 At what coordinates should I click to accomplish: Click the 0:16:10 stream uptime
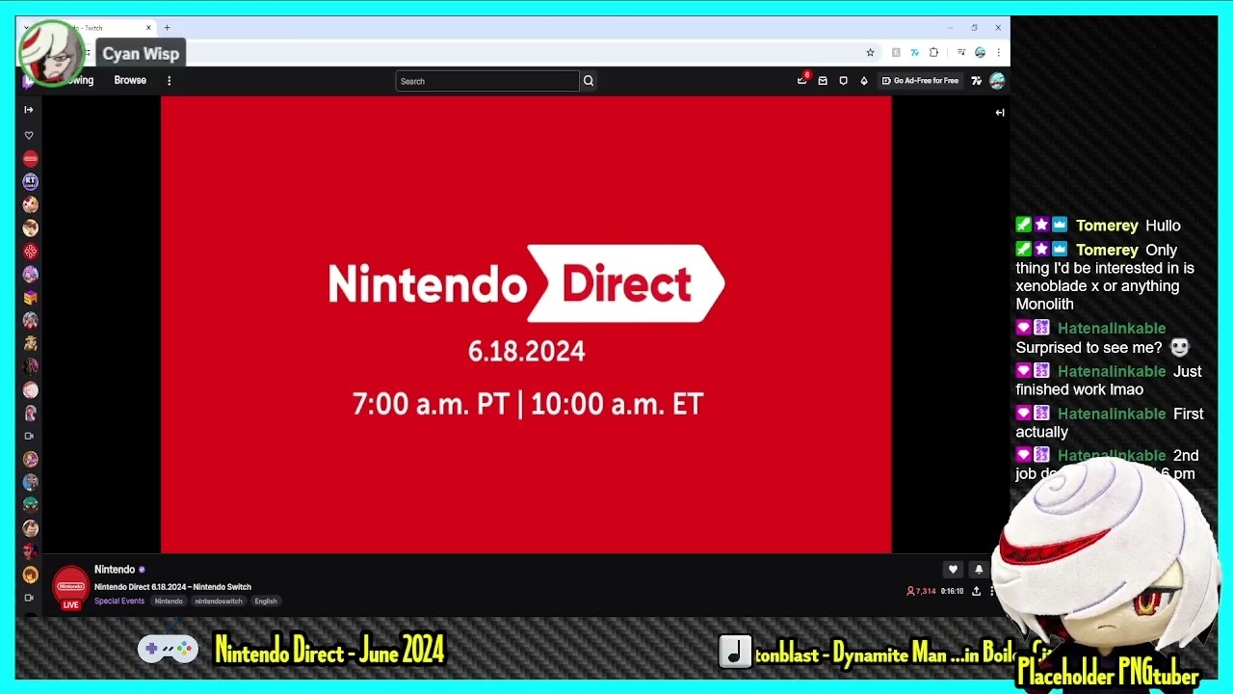(952, 591)
